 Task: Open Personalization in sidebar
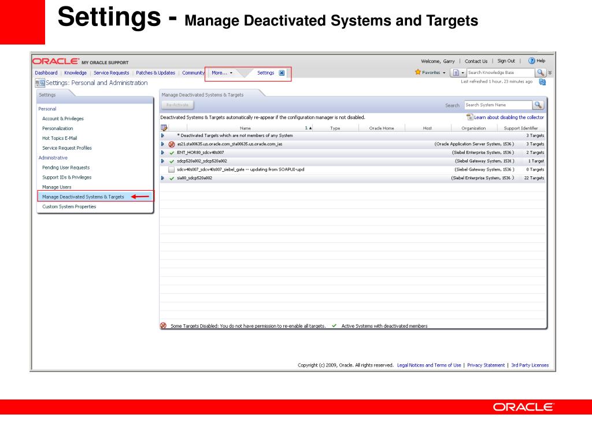coord(57,128)
